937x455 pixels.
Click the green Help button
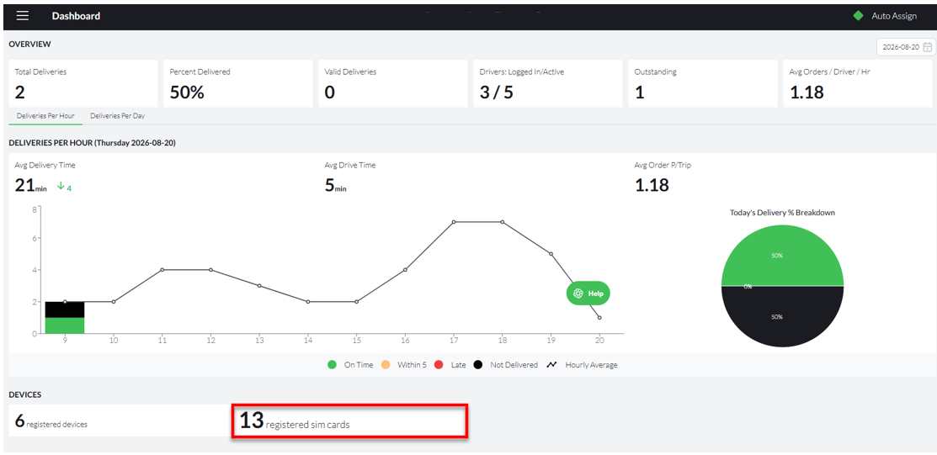point(588,294)
